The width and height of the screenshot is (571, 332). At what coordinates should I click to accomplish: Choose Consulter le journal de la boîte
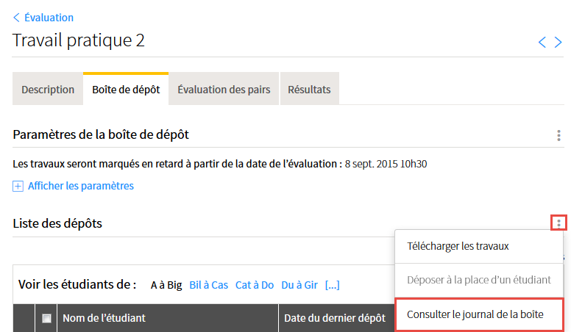[475, 314]
